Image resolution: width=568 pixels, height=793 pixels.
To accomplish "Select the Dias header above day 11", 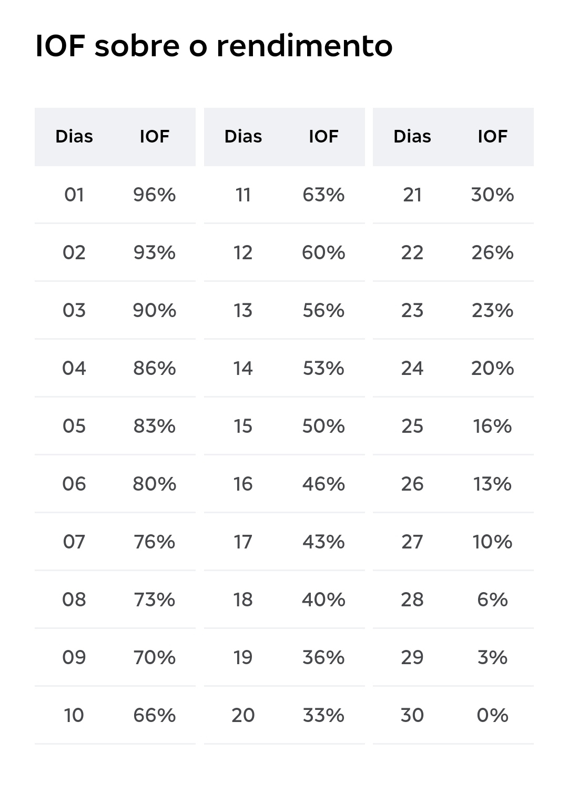I will [x=243, y=137].
